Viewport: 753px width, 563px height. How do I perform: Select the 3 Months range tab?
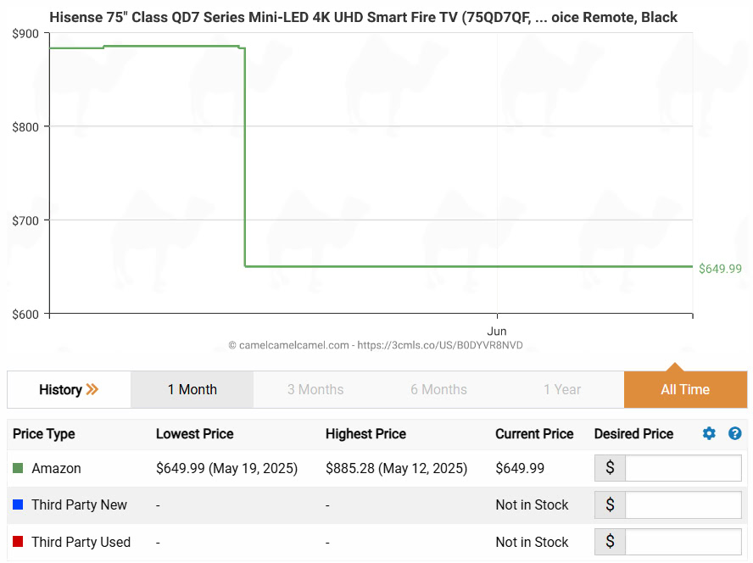[315, 390]
